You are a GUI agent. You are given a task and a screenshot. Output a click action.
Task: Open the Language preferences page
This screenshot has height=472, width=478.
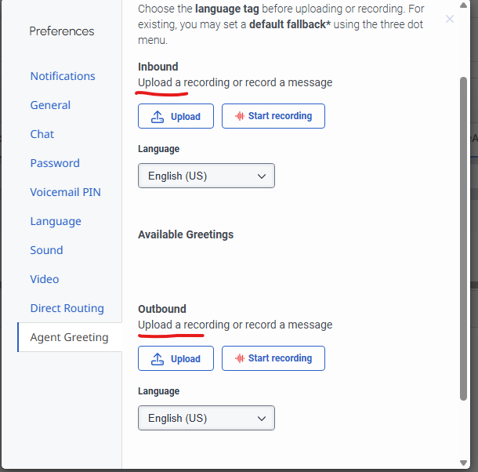56,221
